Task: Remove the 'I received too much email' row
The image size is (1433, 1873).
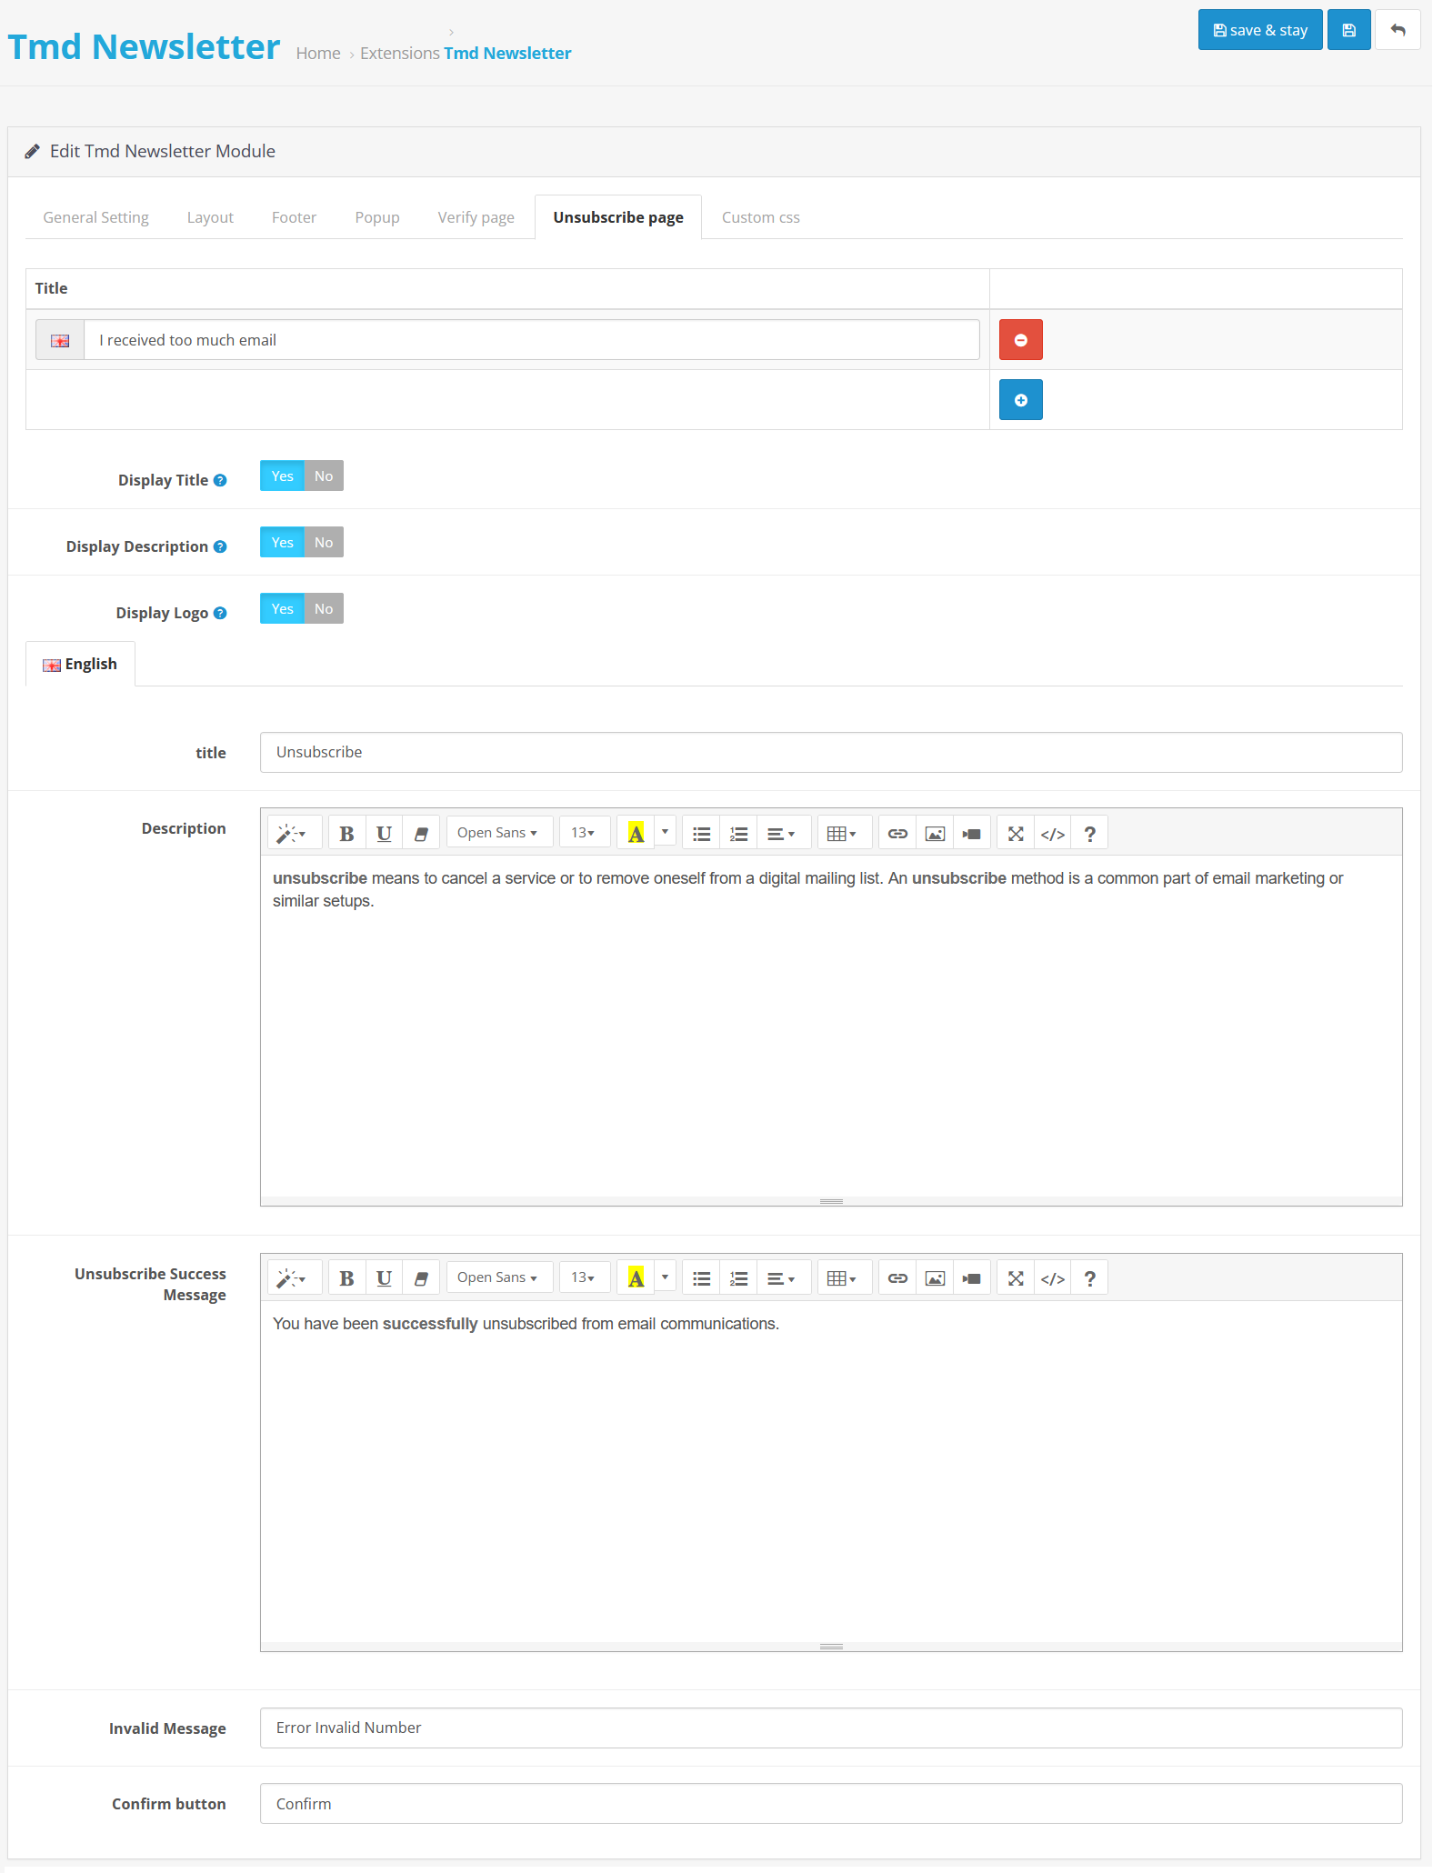Action: tap(1020, 340)
